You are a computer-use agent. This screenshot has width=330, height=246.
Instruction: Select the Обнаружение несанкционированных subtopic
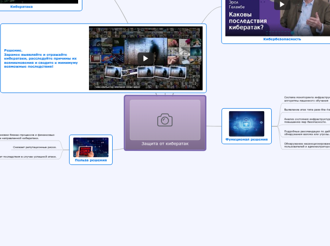(306, 145)
